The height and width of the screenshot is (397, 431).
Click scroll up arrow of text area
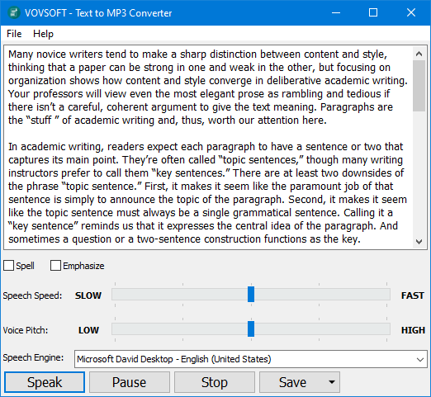(419, 54)
